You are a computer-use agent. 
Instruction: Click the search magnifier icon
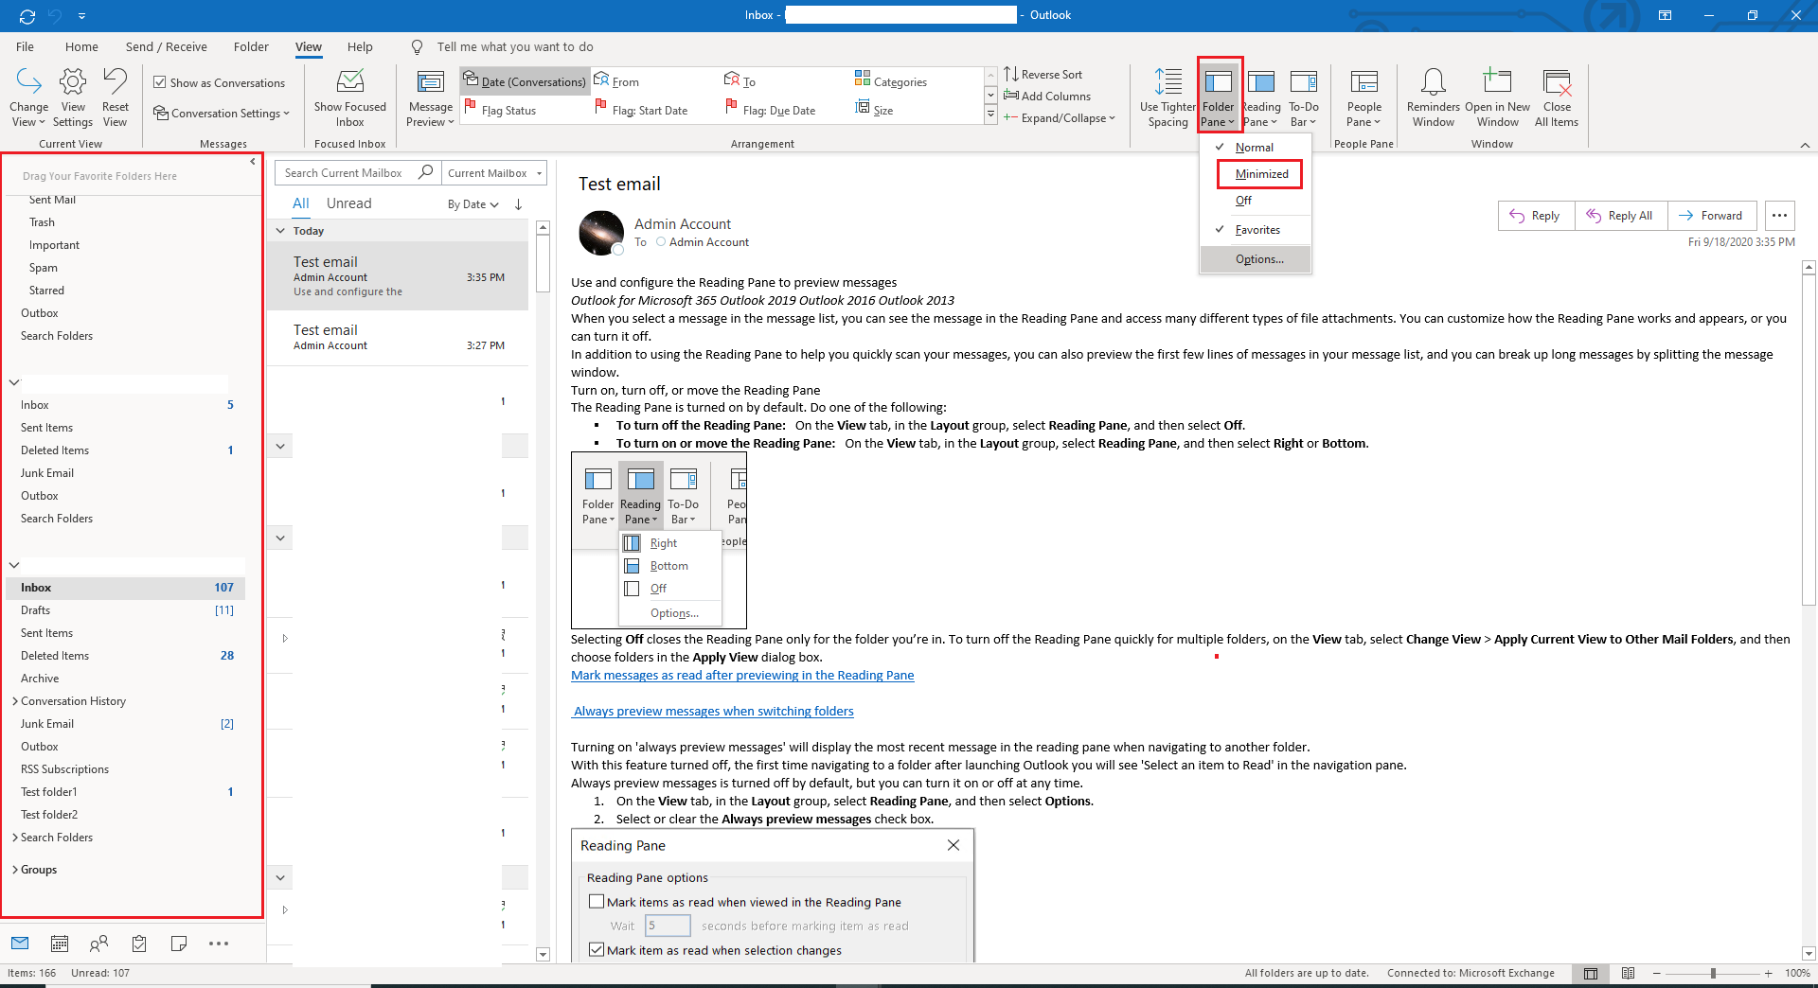click(x=426, y=172)
